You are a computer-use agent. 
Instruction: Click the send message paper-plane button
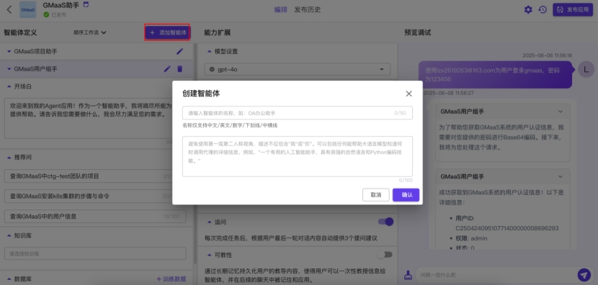click(584, 275)
